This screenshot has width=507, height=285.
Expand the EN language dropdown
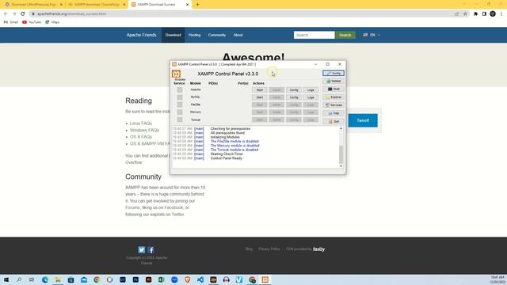point(372,35)
